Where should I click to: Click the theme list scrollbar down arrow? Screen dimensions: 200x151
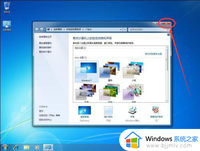coord(167,101)
